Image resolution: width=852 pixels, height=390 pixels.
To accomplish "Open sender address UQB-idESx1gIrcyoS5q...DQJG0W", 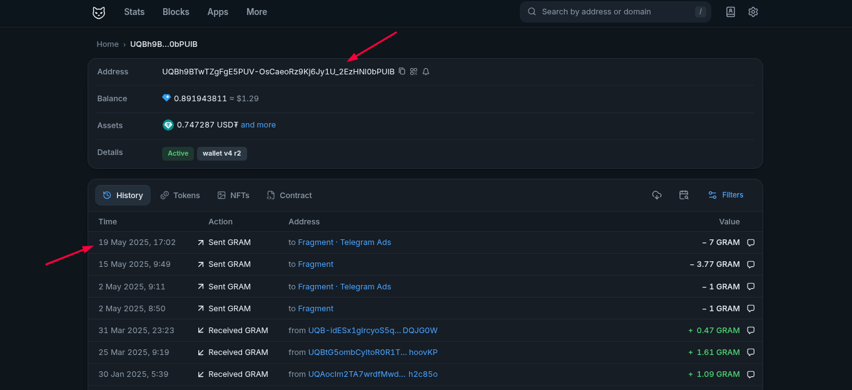I will [x=373, y=331].
